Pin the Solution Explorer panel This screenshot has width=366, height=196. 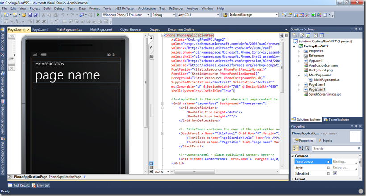[x=356, y=29]
